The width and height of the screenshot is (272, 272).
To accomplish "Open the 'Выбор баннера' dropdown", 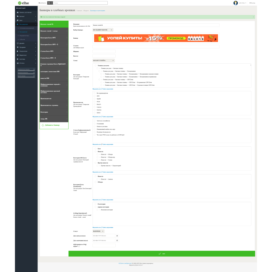I will tap(103, 30).
